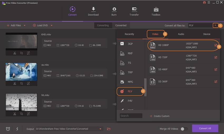Edit the HD 1080P preset settings
Viewport: 224px width, 134px height.
click(216, 45)
